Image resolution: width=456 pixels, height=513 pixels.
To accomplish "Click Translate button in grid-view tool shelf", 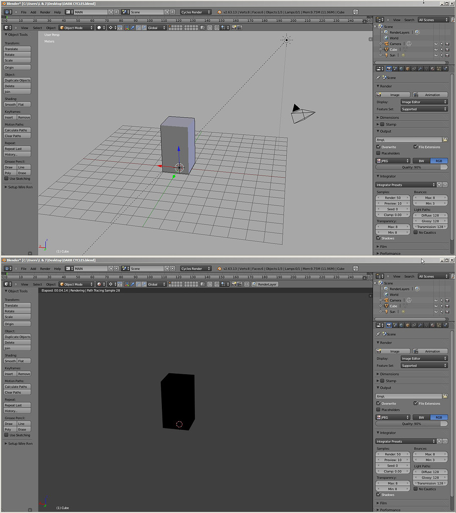I will tap(18, 49).
